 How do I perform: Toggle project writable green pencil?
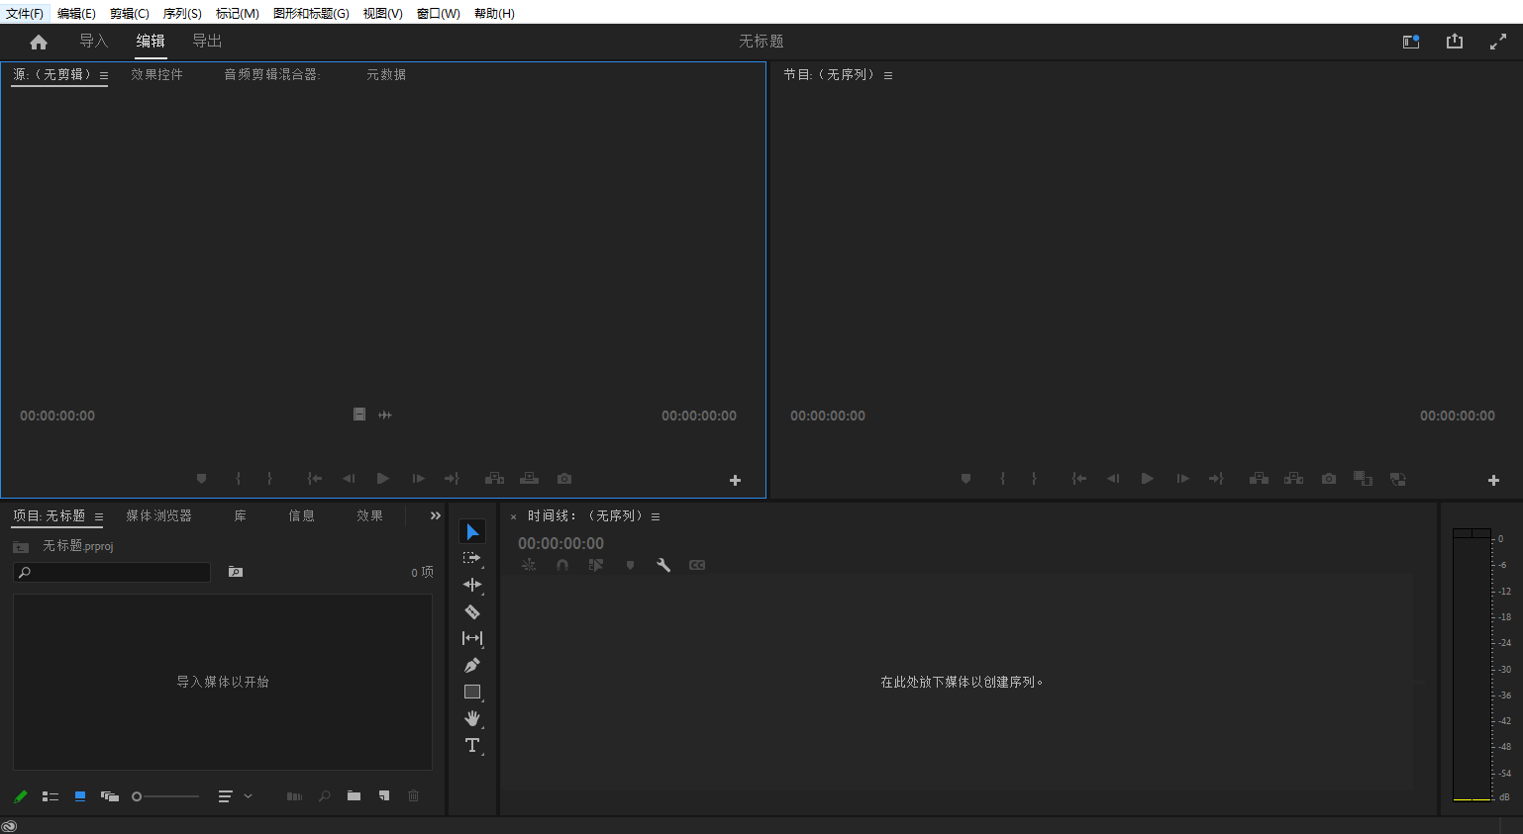[x=21, y=795]
